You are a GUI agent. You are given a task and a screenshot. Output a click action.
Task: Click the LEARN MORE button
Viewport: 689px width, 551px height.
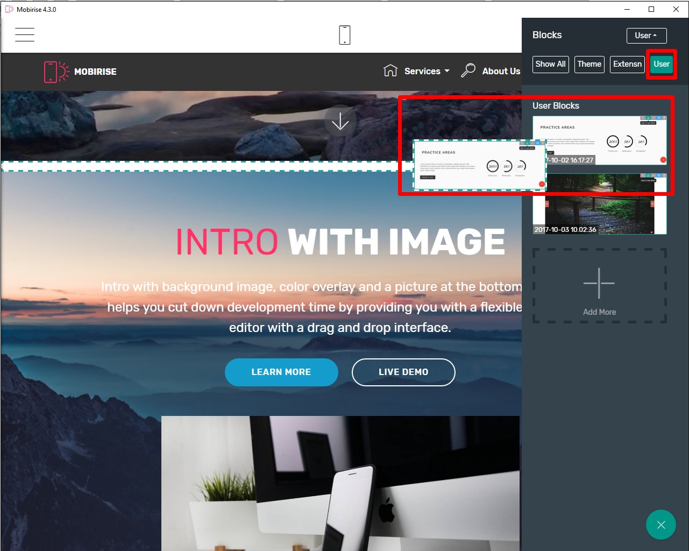pyautogui.click(x=281, y=372)
